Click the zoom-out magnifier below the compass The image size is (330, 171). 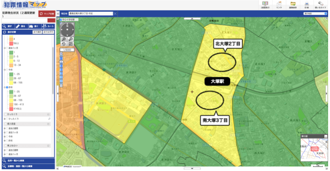(71, 39)
